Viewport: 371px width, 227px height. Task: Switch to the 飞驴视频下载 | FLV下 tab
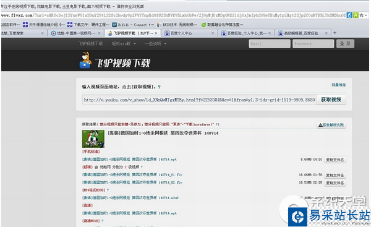click(x=132, y=33)
